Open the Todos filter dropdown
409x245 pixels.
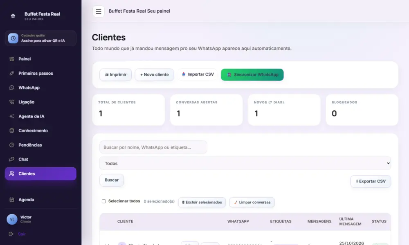coord(245,163)
